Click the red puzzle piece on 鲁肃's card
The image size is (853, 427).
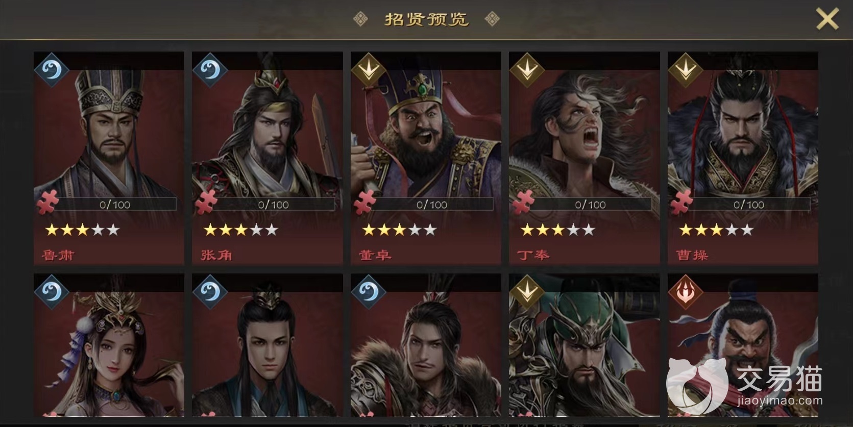tap(48, 202)
